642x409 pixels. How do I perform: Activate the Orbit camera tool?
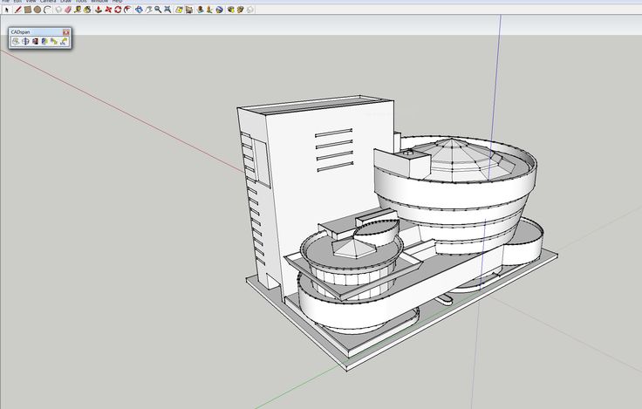pyautogui.click(x=138, y=10)
